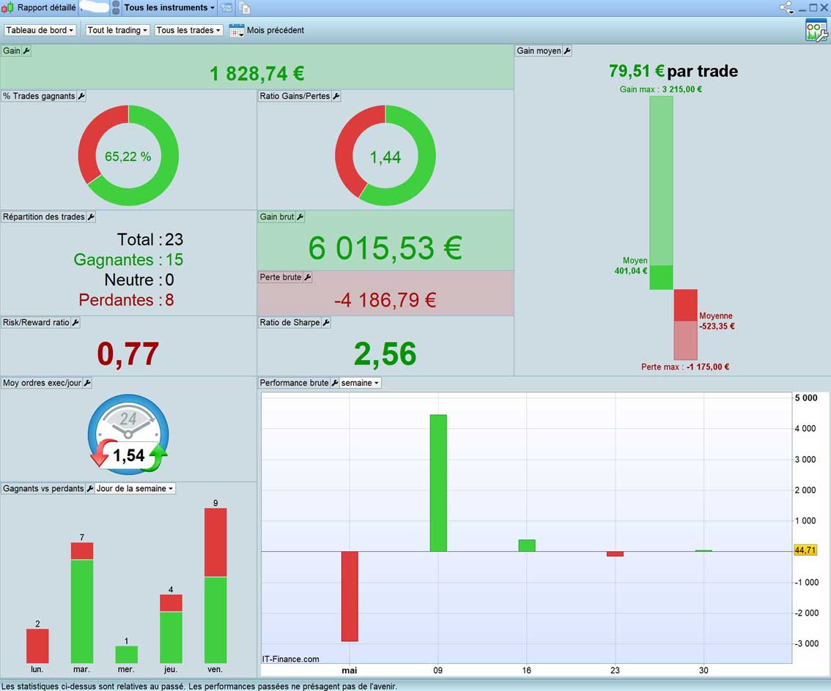Open wrench settings for Répartition des trades
The image size is (831, 691).
pos(91,217)
